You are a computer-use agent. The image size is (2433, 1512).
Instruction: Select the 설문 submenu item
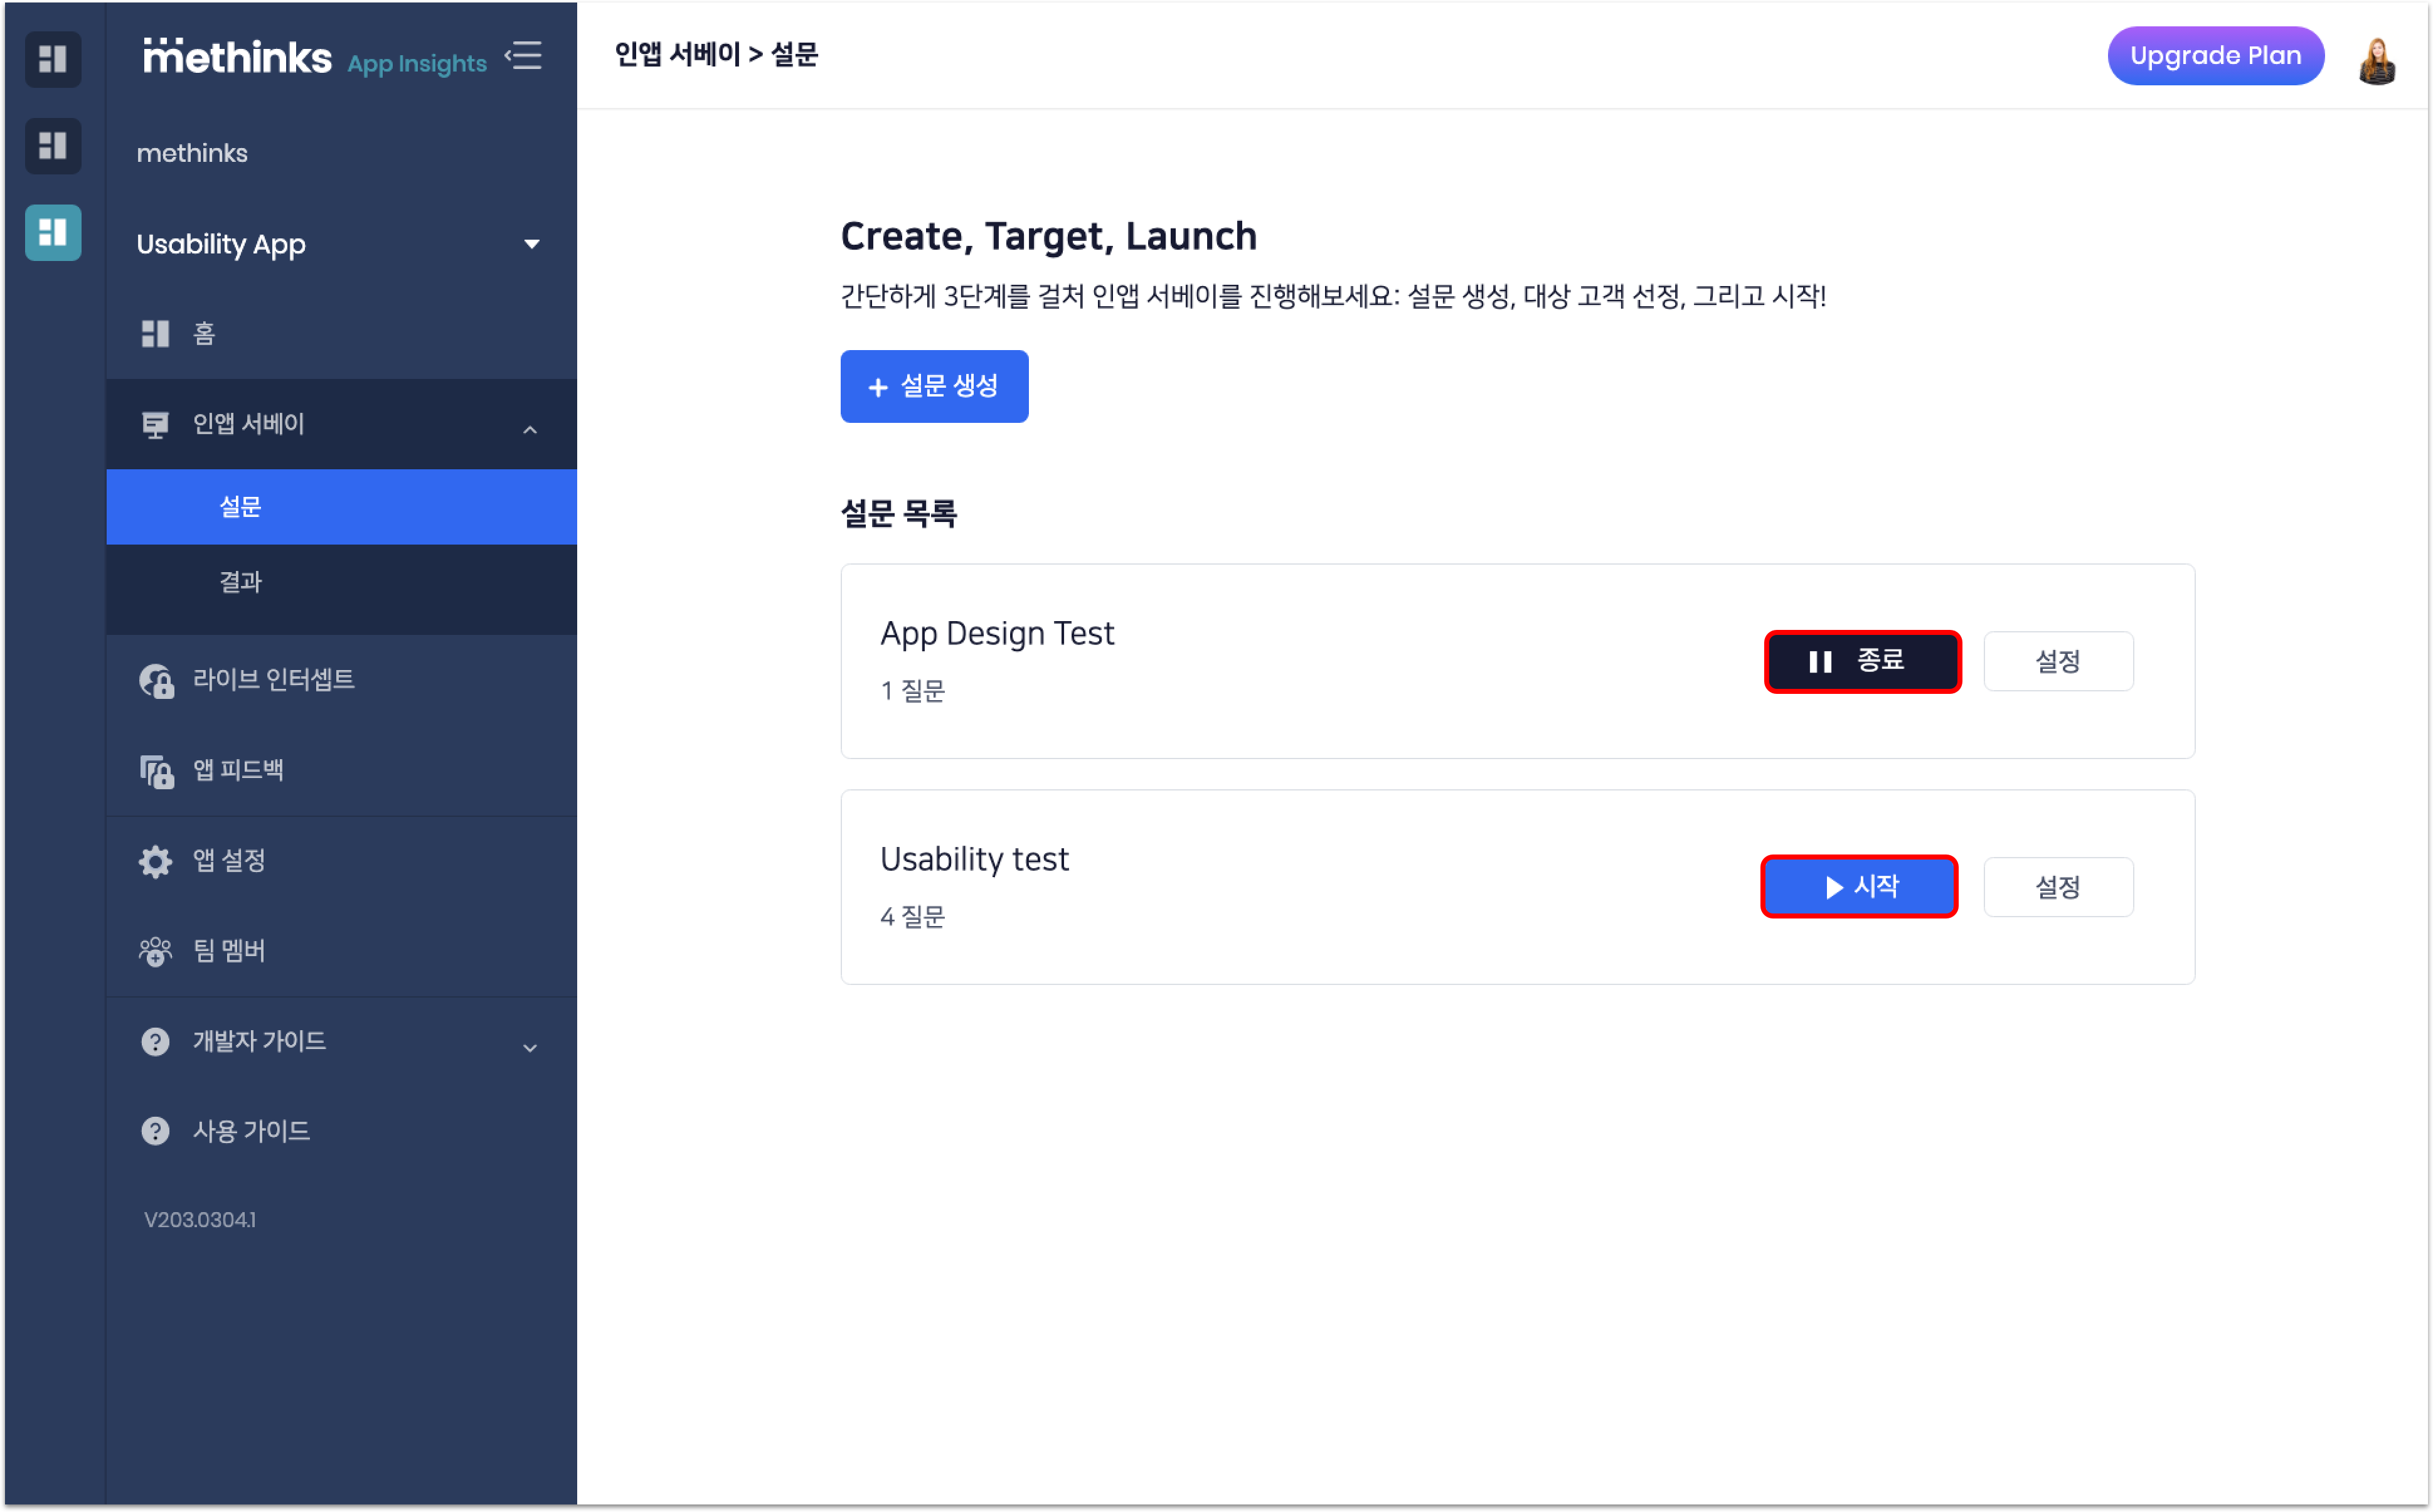coord(241,507)
